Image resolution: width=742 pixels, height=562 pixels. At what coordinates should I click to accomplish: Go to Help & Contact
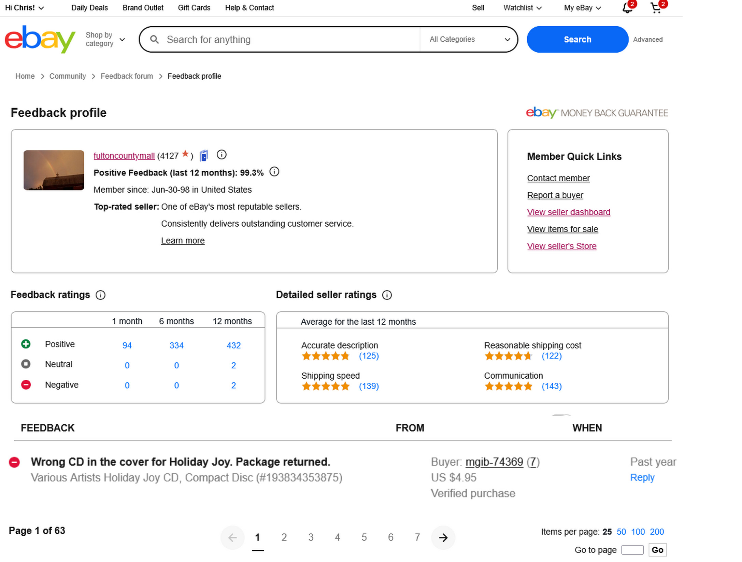coord(249,8)
